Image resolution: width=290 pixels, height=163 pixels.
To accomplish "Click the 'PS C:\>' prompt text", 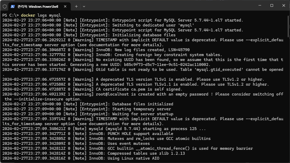I will 11,15.
